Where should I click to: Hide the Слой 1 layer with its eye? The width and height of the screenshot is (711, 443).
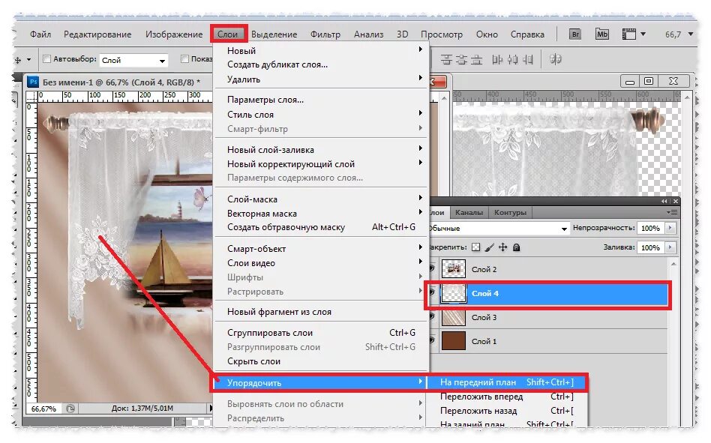coord(430,340)
